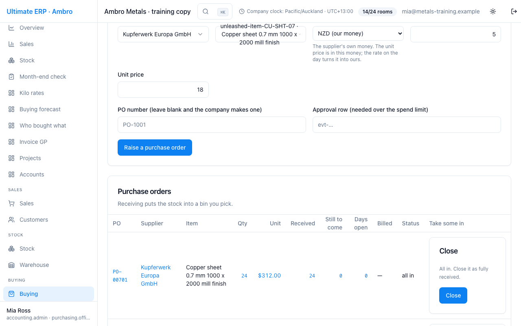Click the blue Close button for PO-00701
The height and width of the screenshot is (326, 521).
coord(453,295)
